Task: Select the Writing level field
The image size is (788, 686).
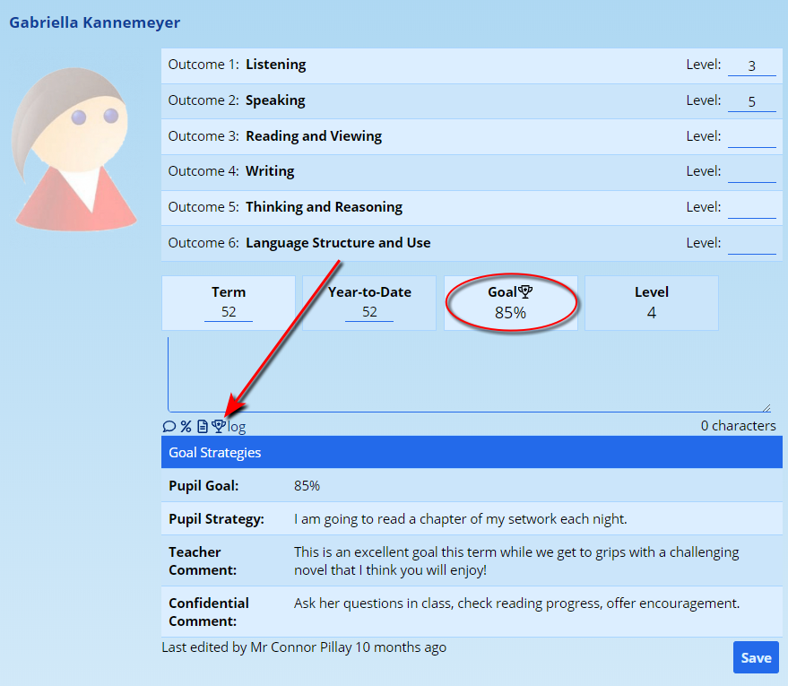Action: (x=751, y=171)
